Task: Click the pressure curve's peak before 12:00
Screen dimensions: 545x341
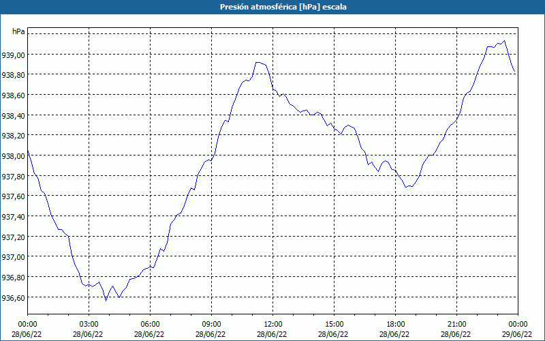Action: pos(258,62)
